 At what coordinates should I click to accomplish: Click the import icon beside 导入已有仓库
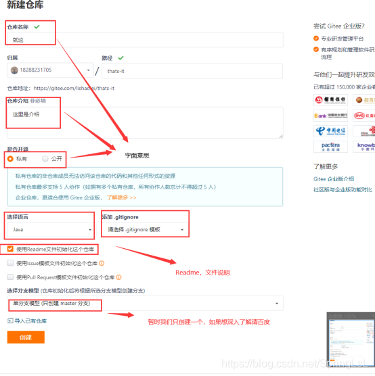10,321
